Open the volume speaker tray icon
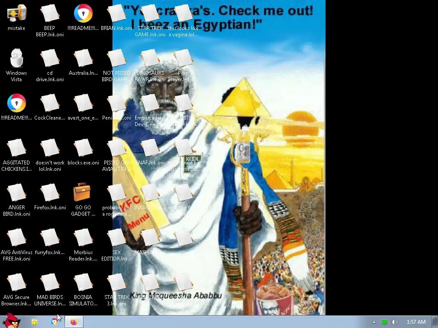This screenshot has width=438, height=328. 394,322
